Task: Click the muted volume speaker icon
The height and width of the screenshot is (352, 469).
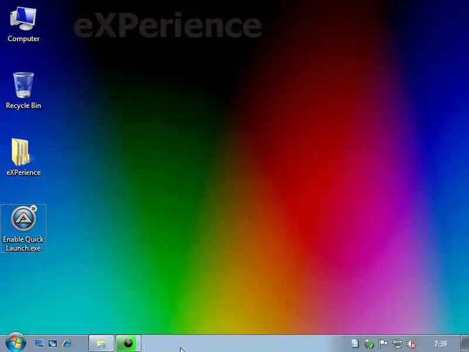Action: (x=412, y=344)
